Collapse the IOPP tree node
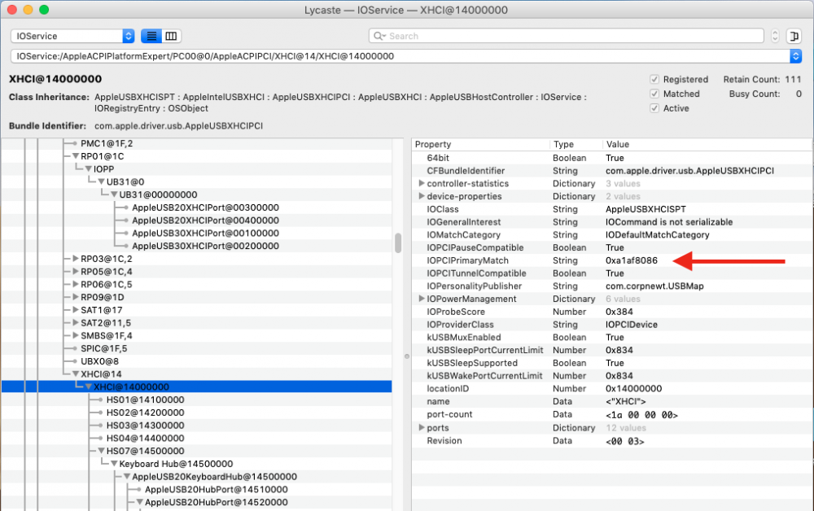The width and height of the screenshot is (814, 511). coord(89,169)
